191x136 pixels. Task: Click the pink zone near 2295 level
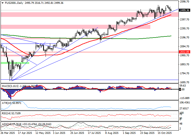tap(75, 27)
